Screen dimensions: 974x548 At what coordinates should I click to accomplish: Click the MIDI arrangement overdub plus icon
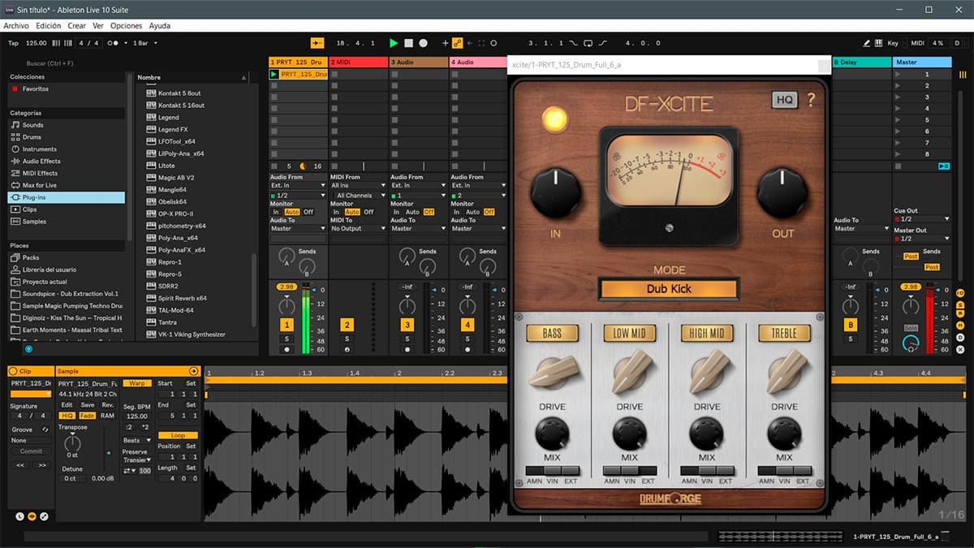[445, 43]
